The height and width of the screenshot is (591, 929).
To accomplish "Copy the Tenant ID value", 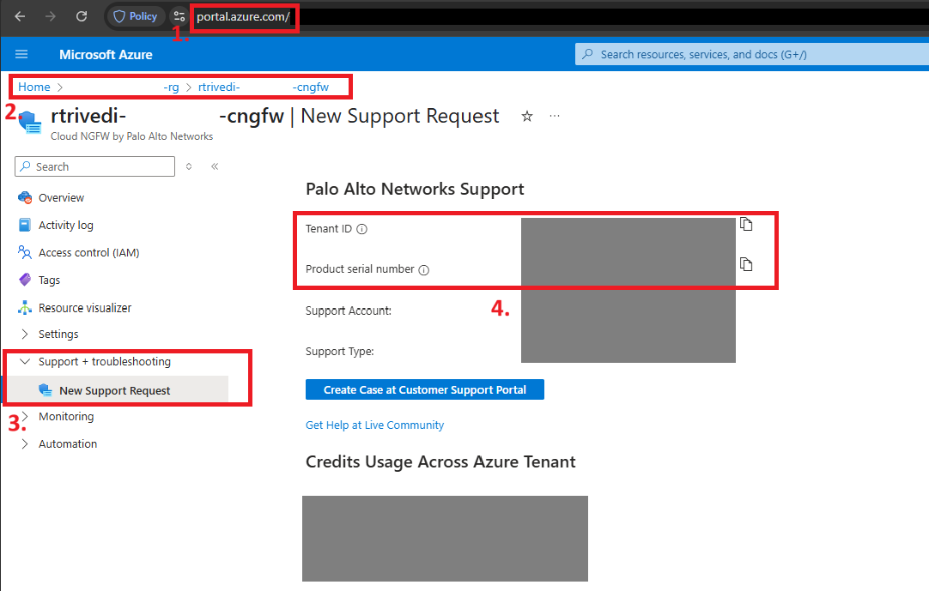I will pos(746,225).
